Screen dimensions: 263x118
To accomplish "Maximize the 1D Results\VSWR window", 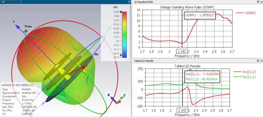I will click(258, 2).
